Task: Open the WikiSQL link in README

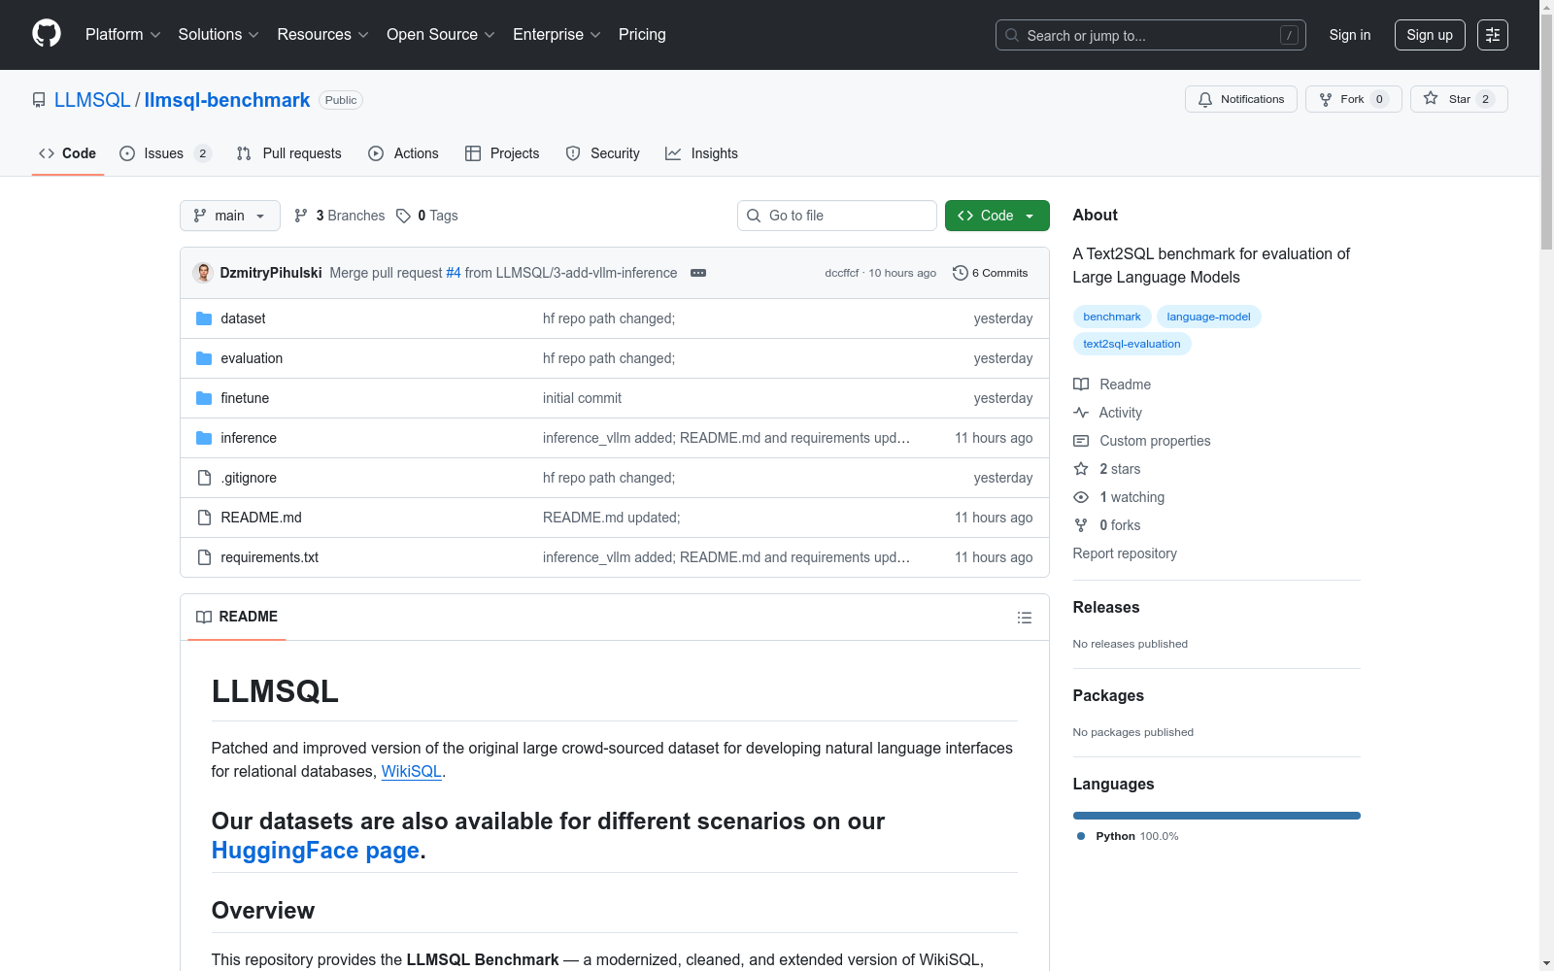Action: pyautogui.click(x=412, y=771)
